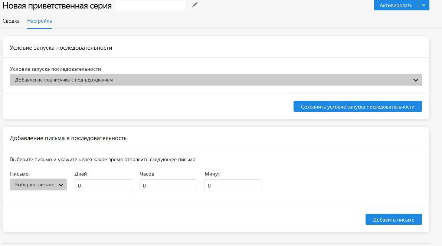Switch to the Сводка tab

(11, 21)
